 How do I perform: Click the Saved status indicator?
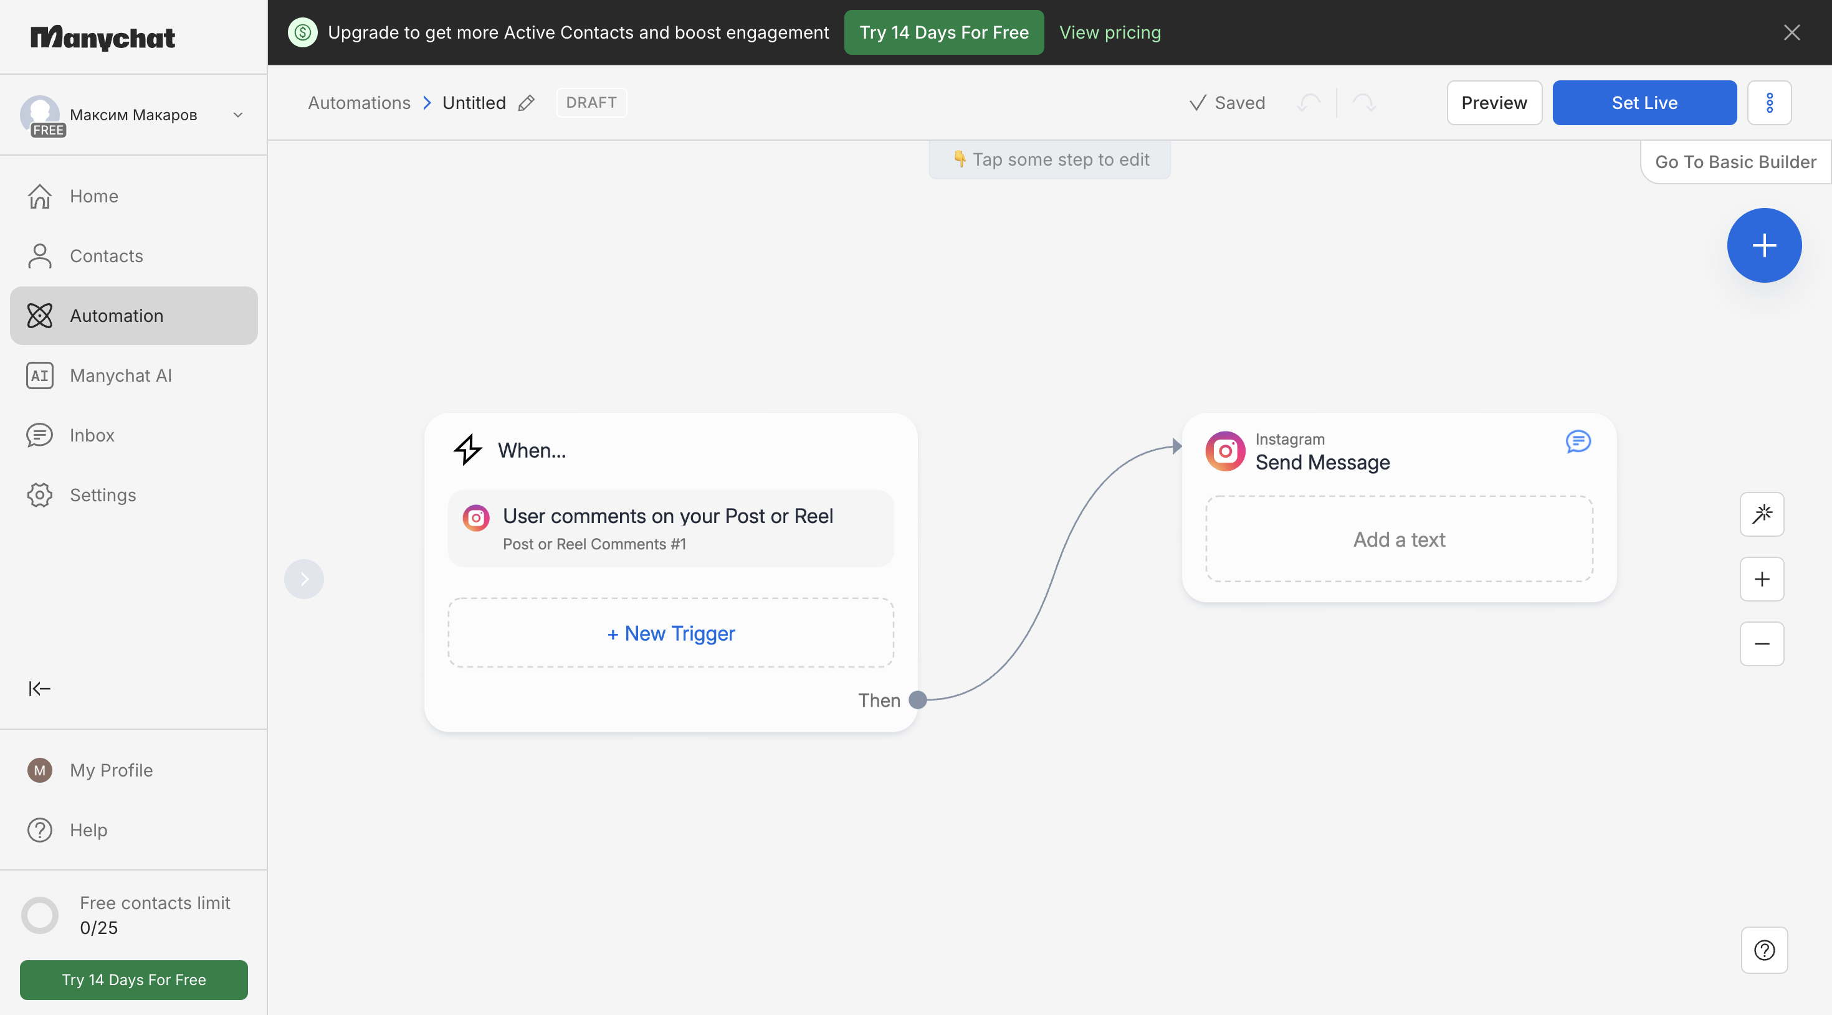click(1227, 103)
